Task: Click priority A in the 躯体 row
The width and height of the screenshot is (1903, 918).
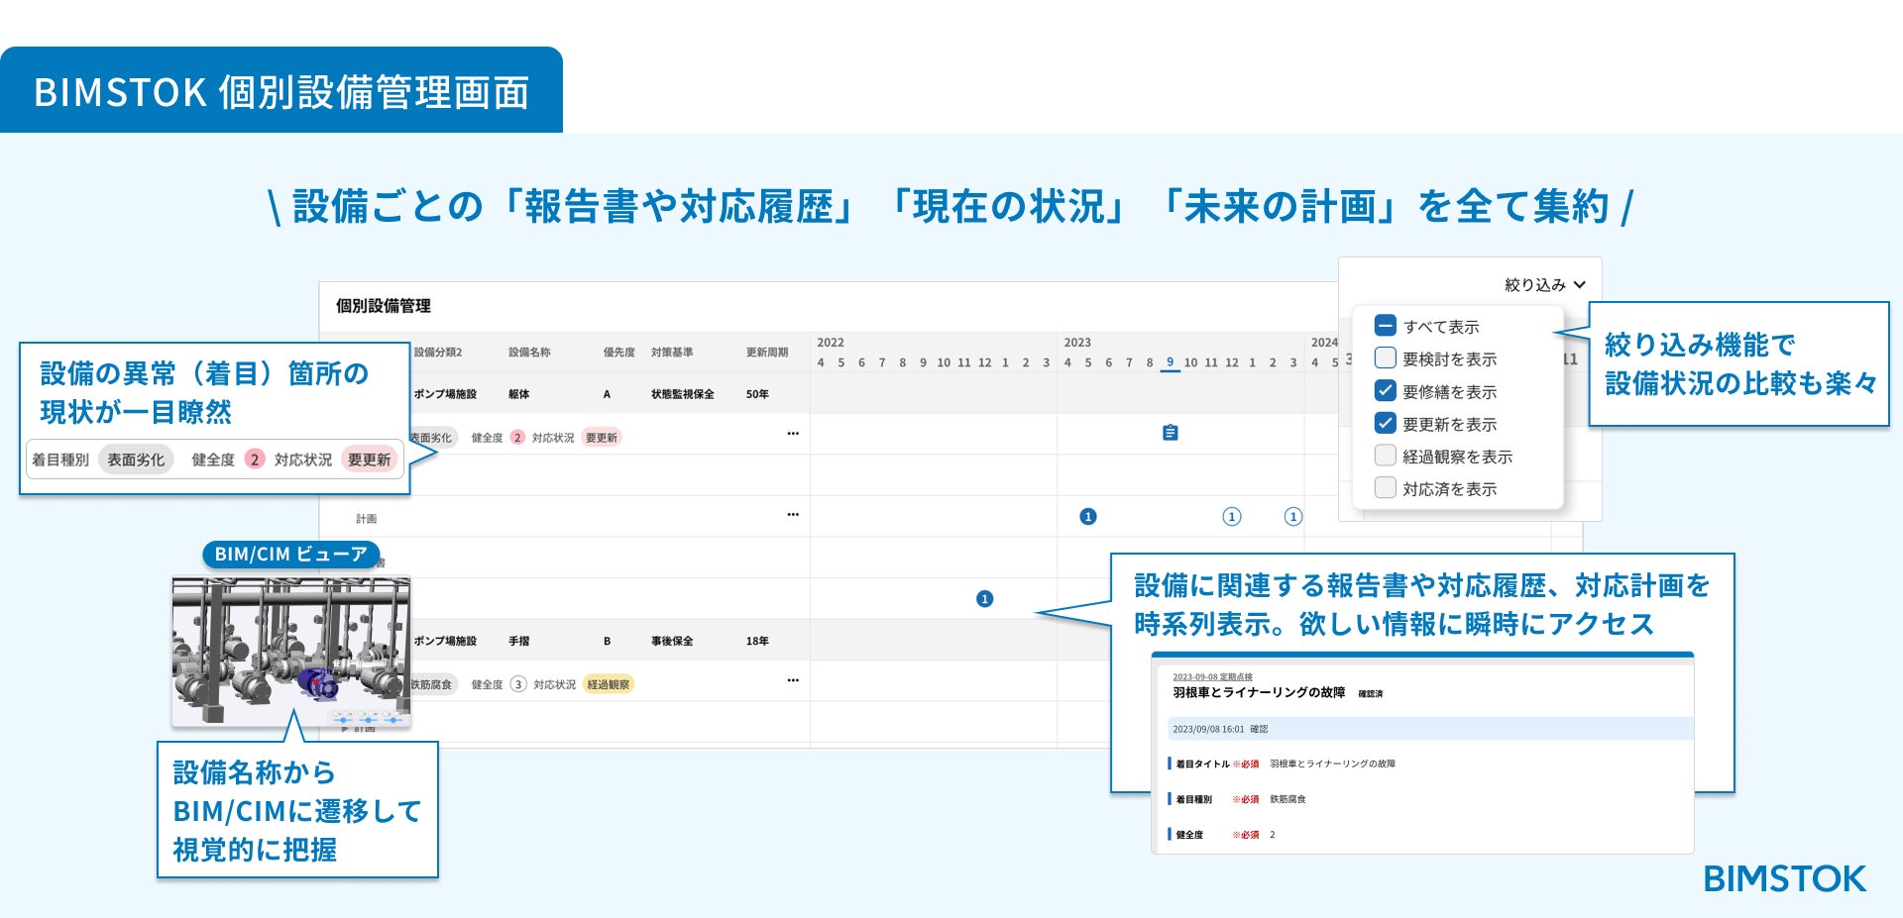Action: coord(607,394)
